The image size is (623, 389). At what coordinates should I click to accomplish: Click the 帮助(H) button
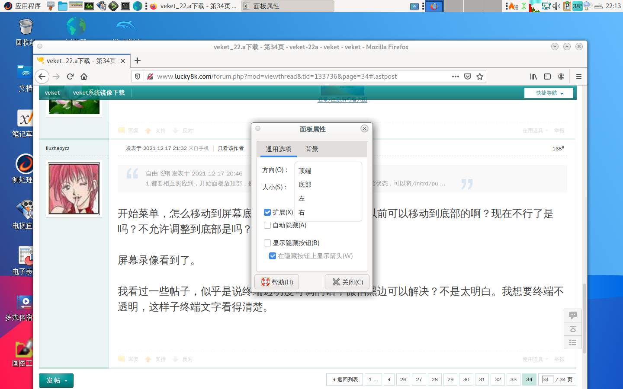click(277, 282)
